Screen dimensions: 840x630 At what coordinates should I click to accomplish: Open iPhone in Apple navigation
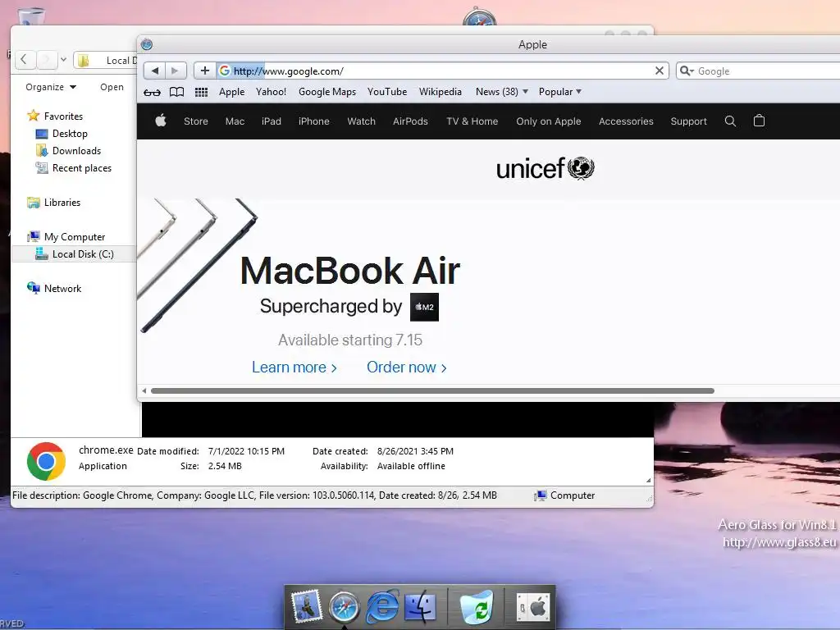[x=314, y=121]
